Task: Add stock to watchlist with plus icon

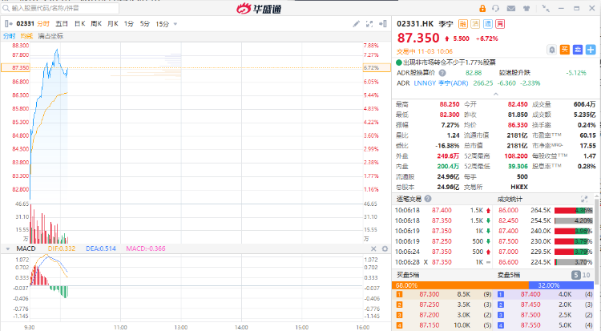Action: [589, 50]
